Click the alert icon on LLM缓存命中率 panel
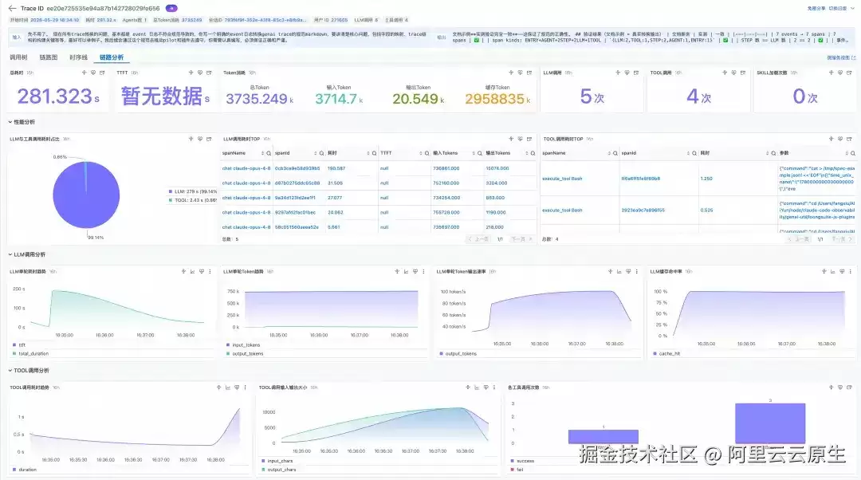861x480 pixels. (842, 271)
